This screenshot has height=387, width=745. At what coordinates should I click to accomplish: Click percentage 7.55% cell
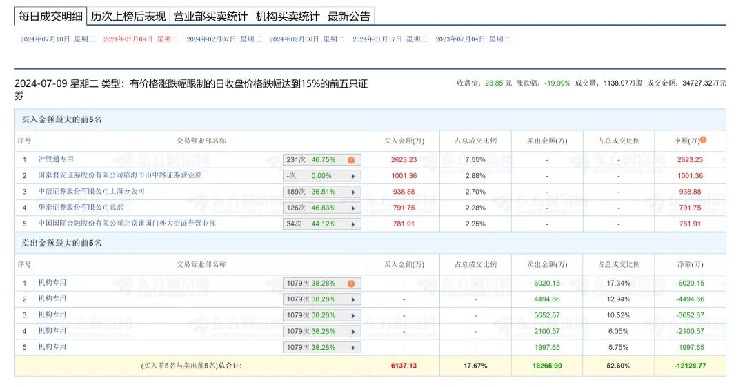475,160
